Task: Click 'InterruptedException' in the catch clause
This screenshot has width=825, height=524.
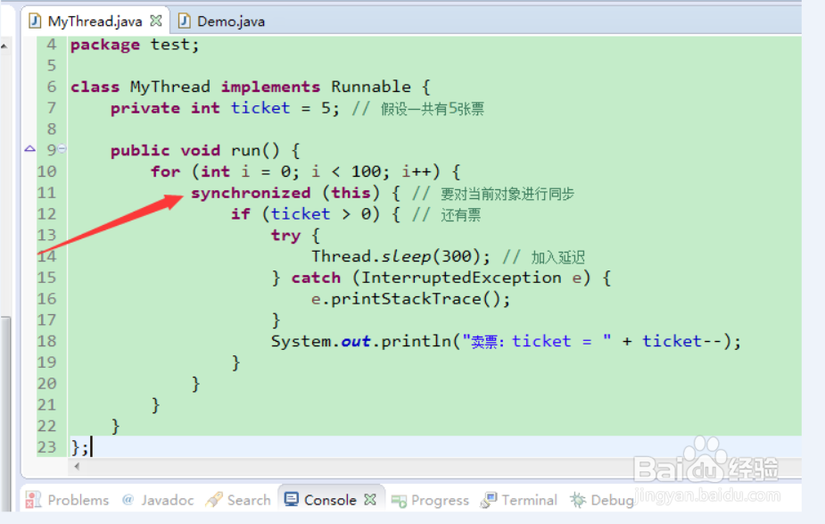Action: [461, 278]
